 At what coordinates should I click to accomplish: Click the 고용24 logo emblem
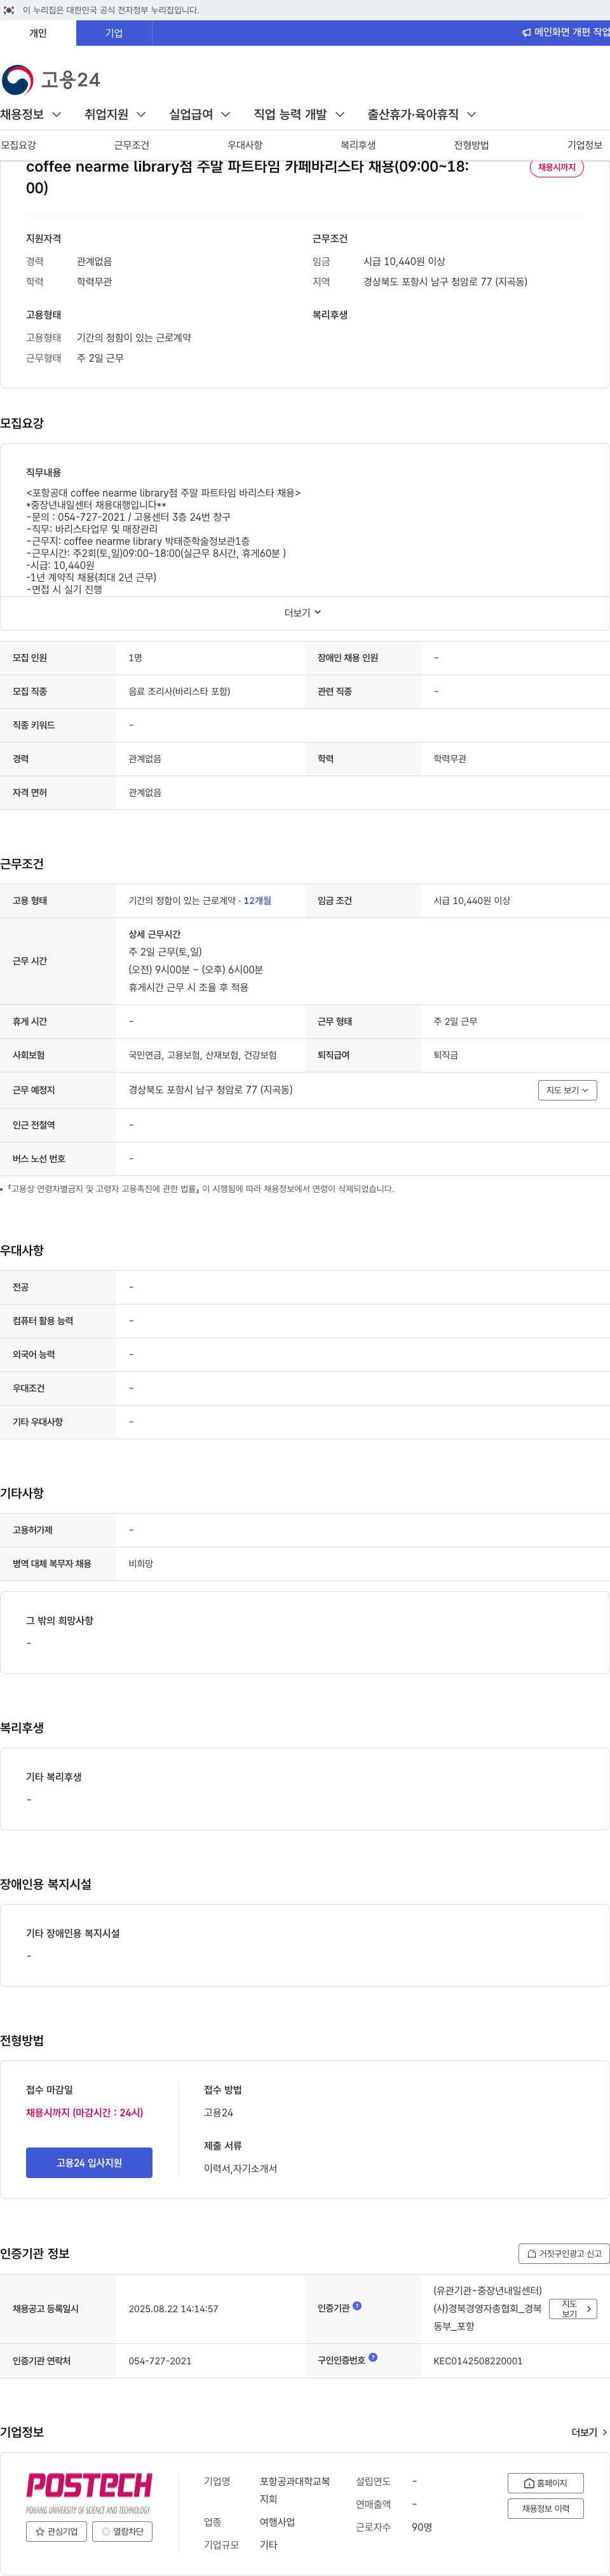[18, 80]
